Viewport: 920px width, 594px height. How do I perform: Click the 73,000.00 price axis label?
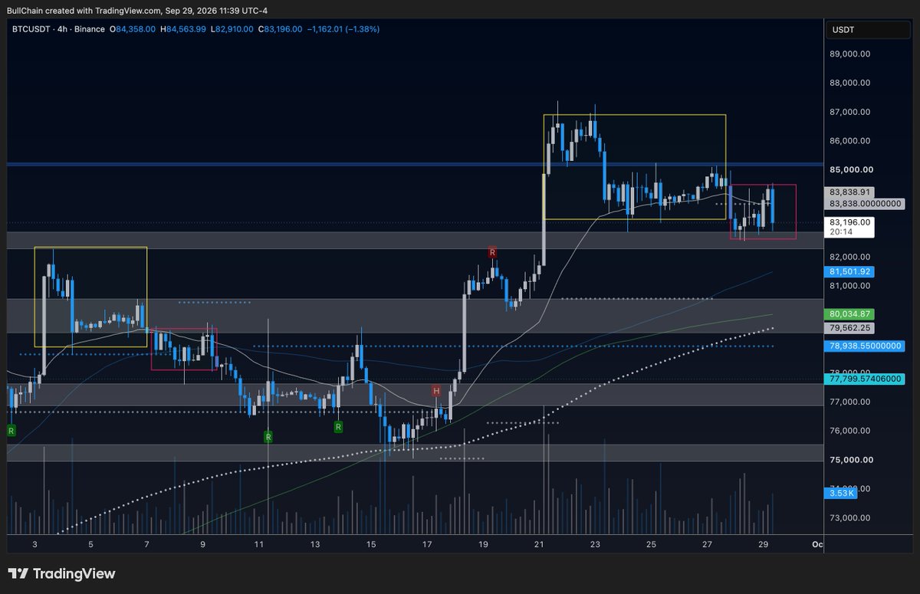click(x=849, y=518)
